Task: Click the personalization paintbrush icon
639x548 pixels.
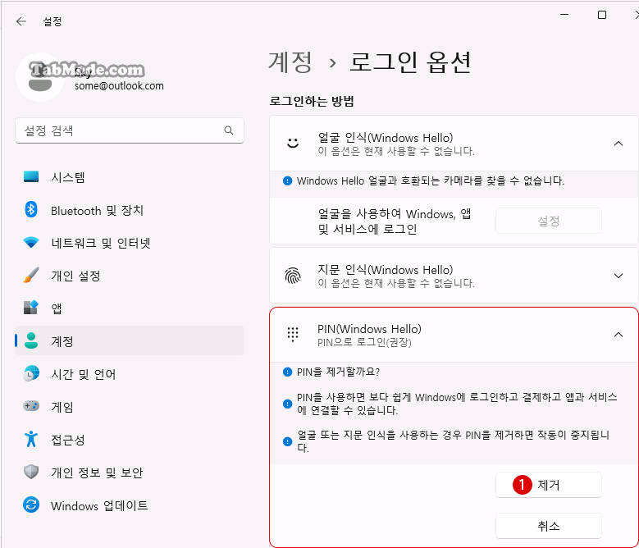Action: [x=31, y=275]
